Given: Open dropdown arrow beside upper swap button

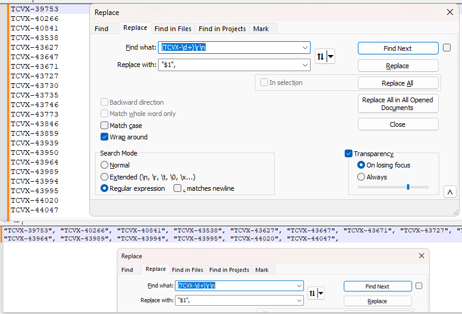Looking at the screenshot, I should [x=331, y=56].
